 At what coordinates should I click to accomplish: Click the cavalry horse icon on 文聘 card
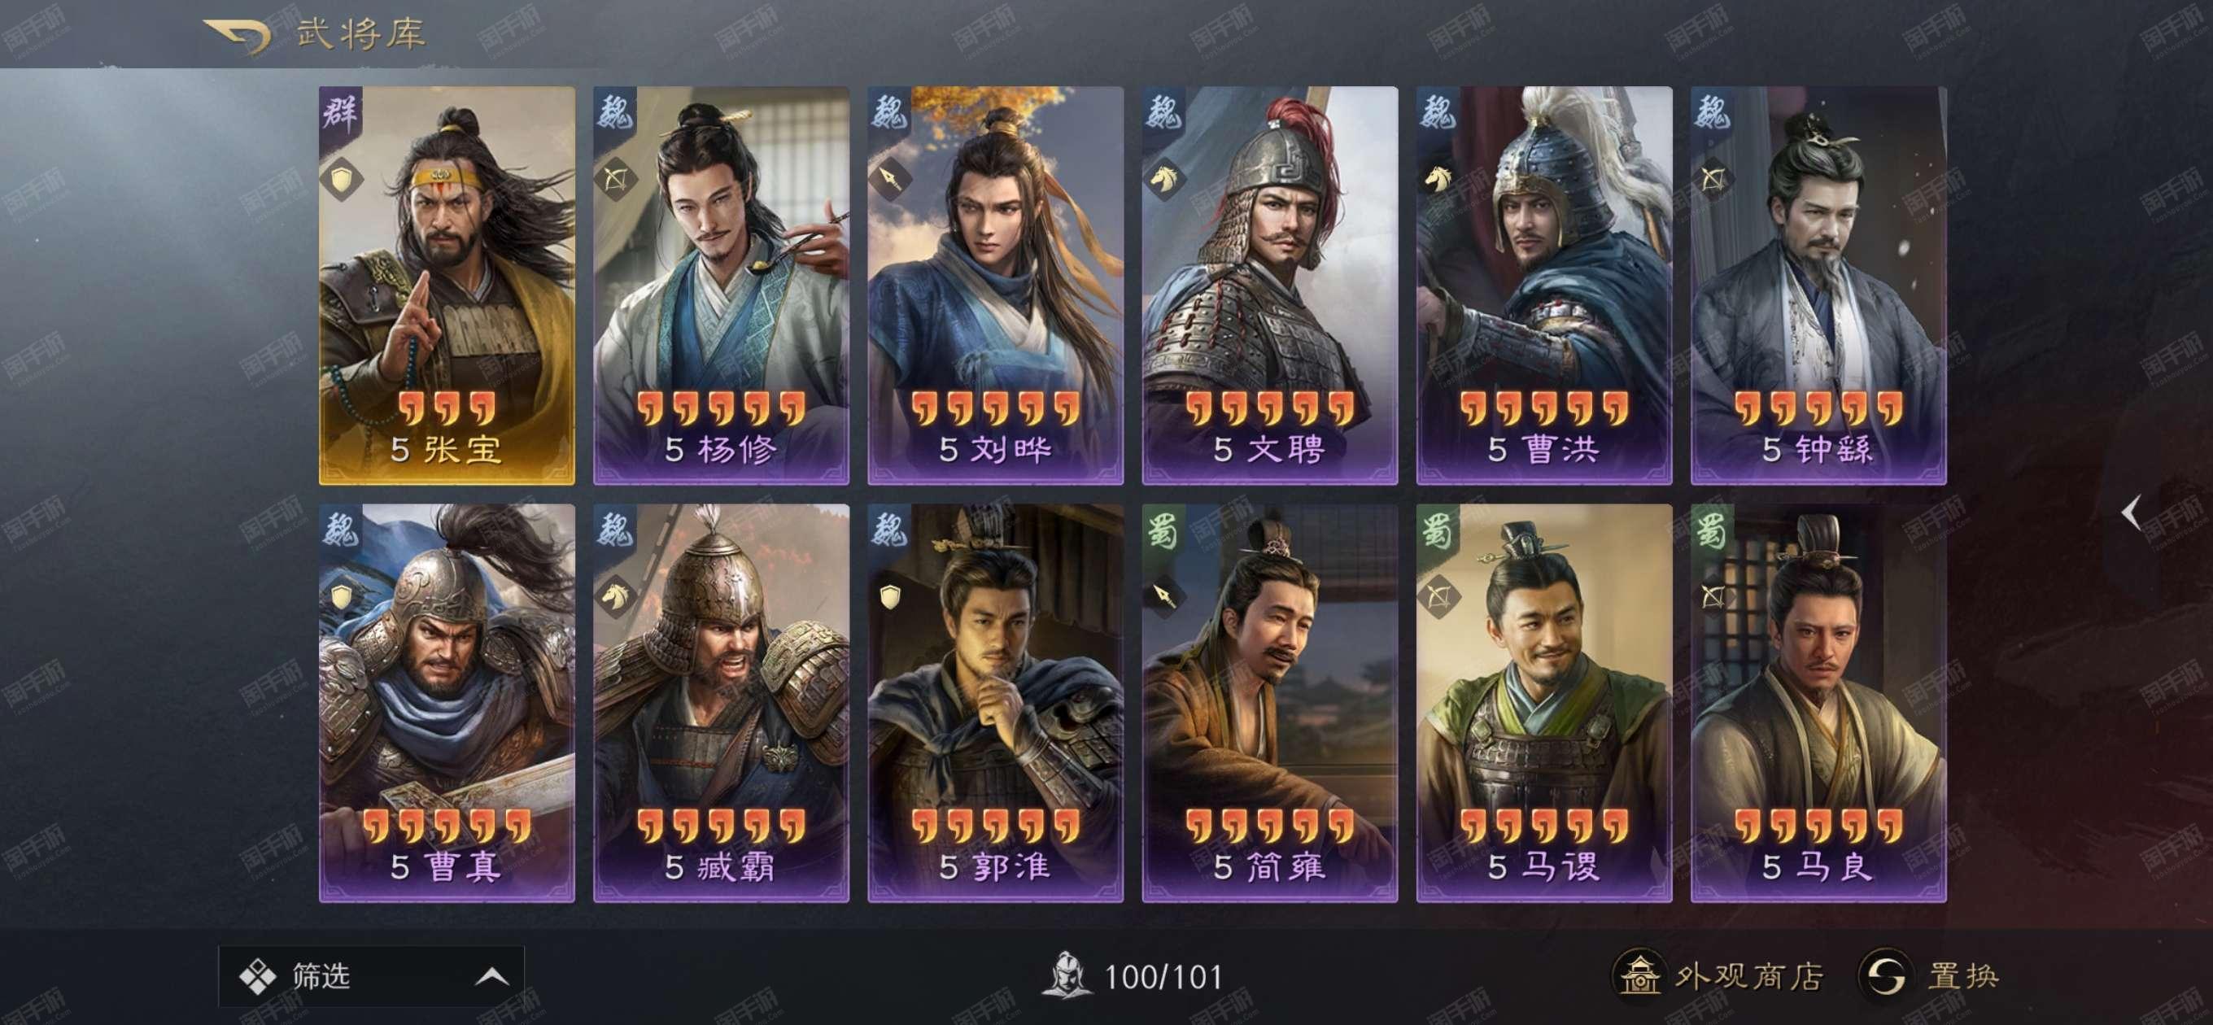[1164, 180]
